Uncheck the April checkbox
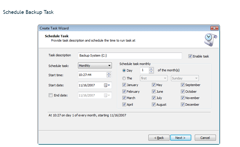Screen dimensions: 240x147 click(124, 105)
